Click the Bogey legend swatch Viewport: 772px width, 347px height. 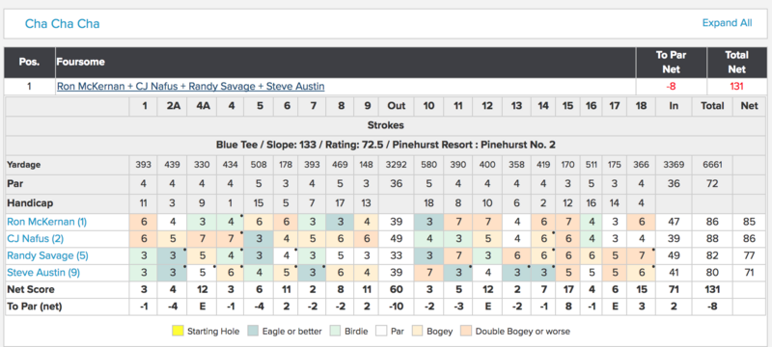[418, 331]
